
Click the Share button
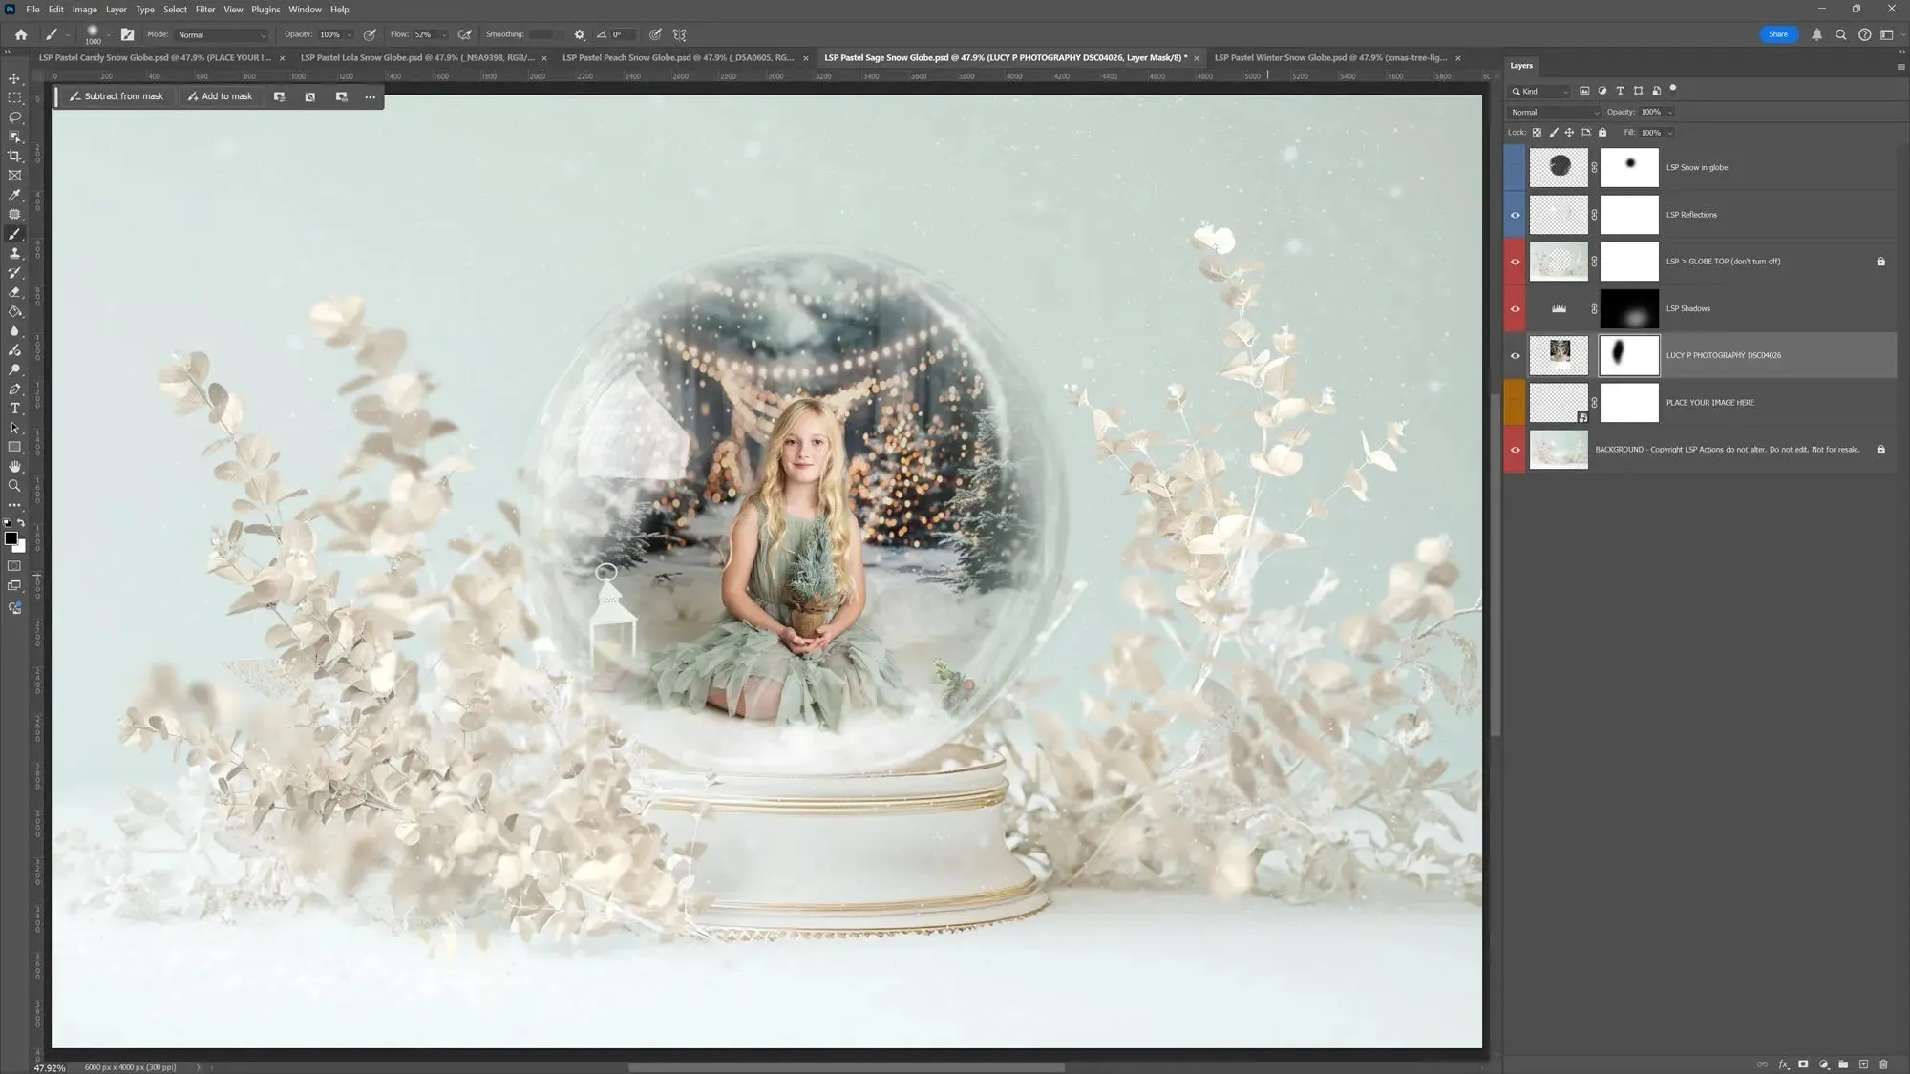click(x=1777, y=34)
